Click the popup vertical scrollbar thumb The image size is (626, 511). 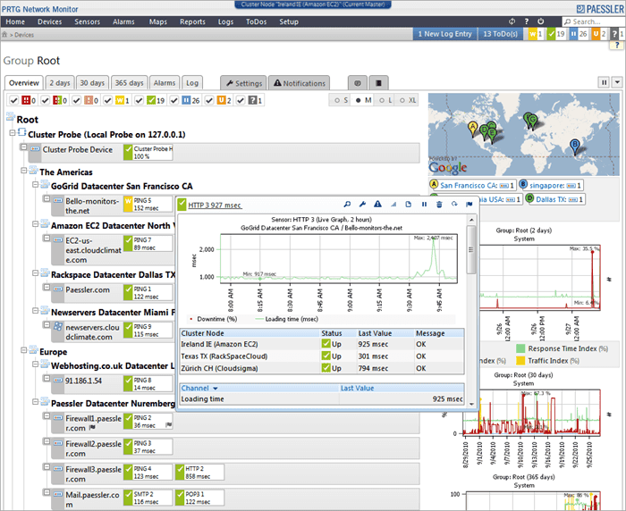471,250
